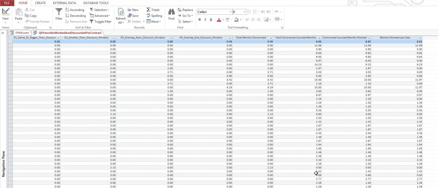Run the Spelling check
This screenshot has width=438, height=188.
pos(154,16)
